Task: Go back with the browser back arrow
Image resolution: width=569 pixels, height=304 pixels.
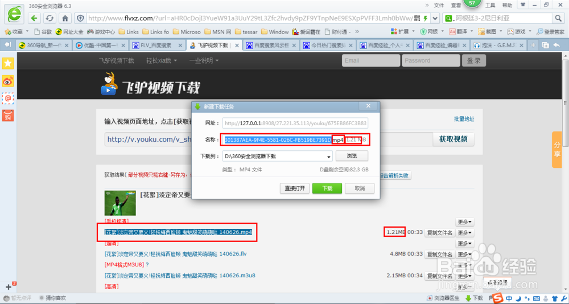Action: pyautogui.click(x=34, y=18)
